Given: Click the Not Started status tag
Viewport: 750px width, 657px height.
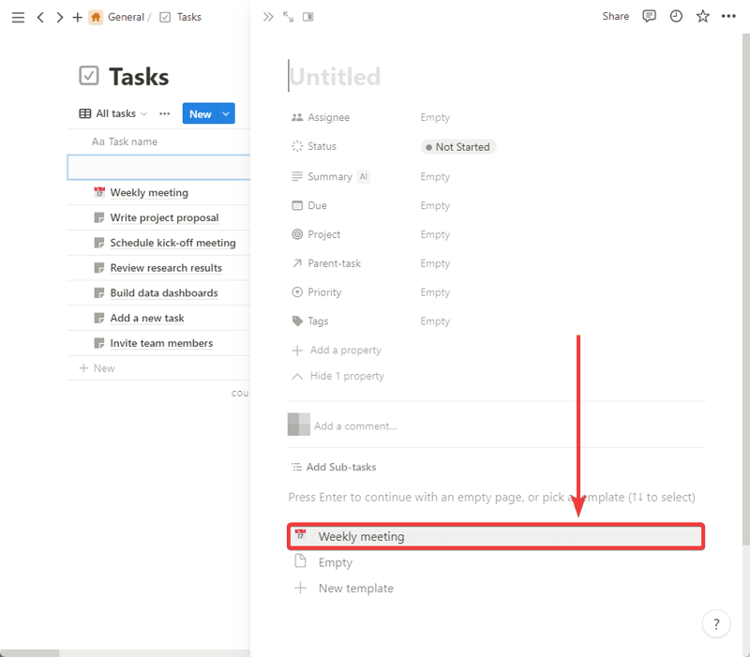Looking at the screenshot, I should [x=457, y=146].
